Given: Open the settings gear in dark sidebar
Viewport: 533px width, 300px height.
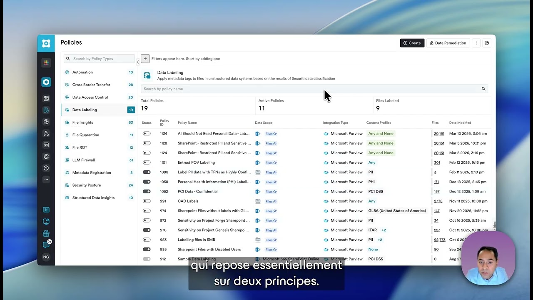Looking at the screenshot, I should pyautogui.click(x=46, y=157).
